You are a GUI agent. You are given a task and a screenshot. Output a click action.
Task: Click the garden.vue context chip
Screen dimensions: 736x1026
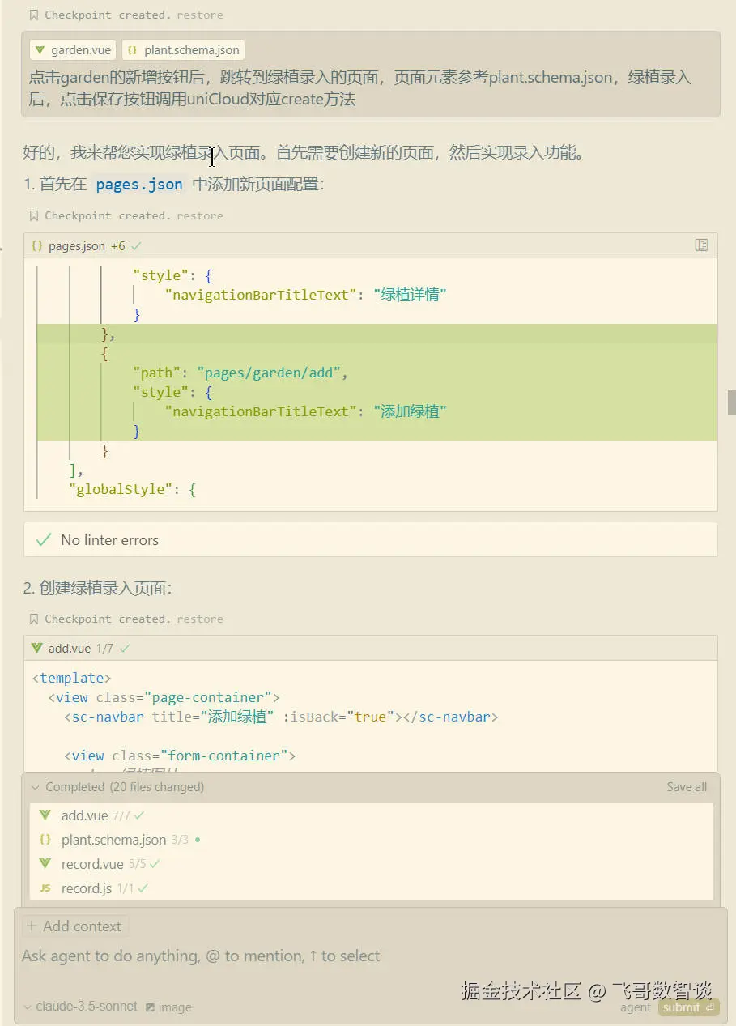pyautogui.click(x=73, y=50)
